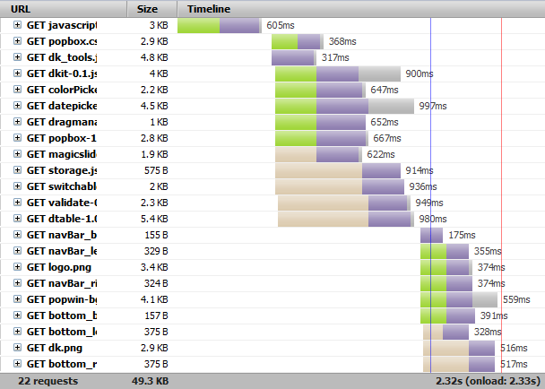Sort requests by the URL column header
Image resolution: width=545 pixels, height=389 pixels.
tap(18, 8)
